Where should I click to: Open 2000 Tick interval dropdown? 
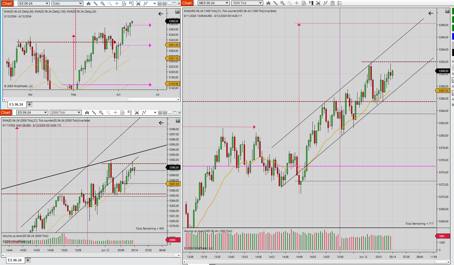[66, 112]
